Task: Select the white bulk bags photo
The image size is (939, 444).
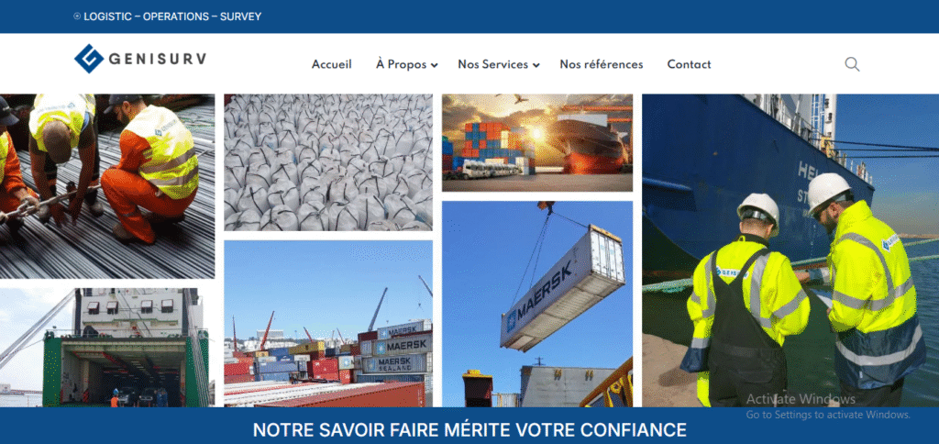Action: (x=328, y=162)
